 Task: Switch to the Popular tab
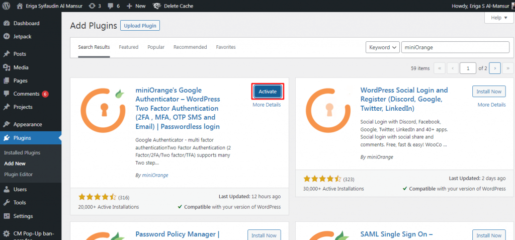click(156, 47)
